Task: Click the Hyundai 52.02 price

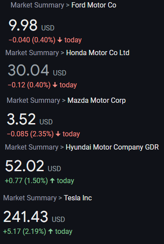Action: [x=25, y=166]
